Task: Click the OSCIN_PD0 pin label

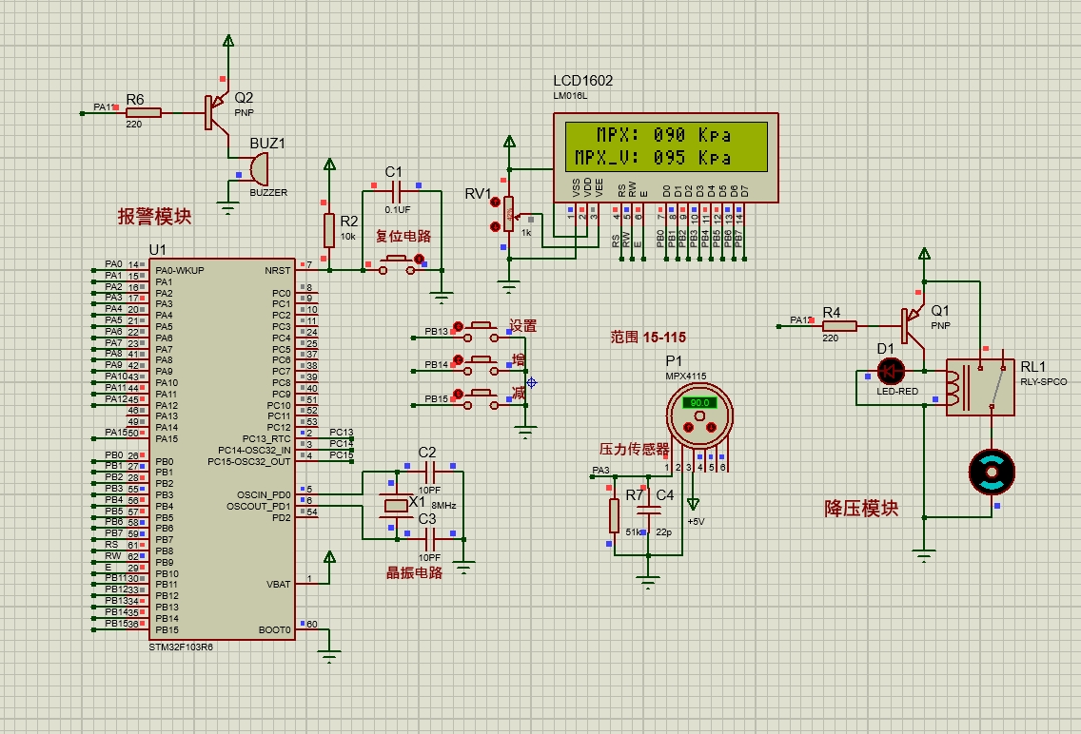Action: [x=264, y=495]
